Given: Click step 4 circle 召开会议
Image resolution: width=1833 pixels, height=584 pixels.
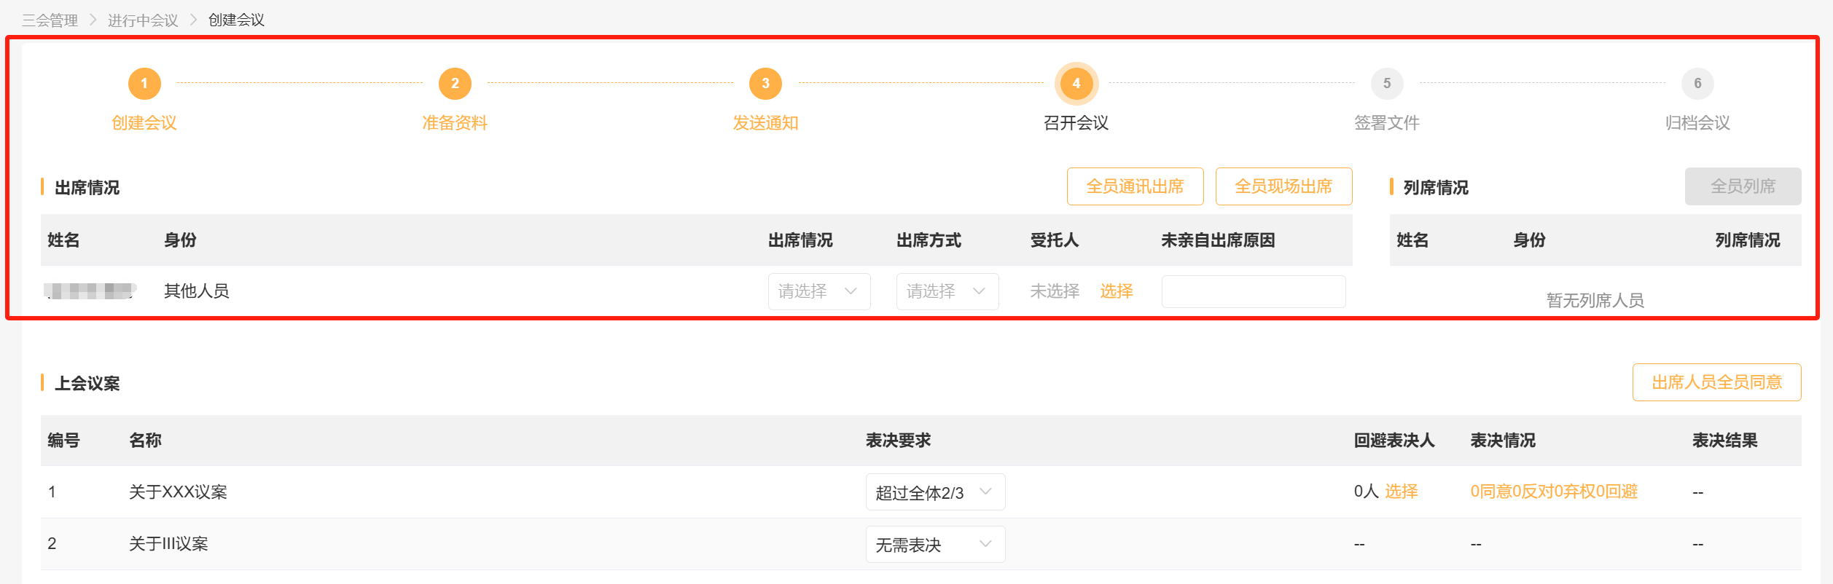Looking at the screenshot, I should click(x=1076, y=84).
